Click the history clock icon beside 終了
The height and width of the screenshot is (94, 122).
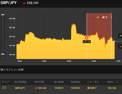pyautogui.click(x=98, y=17)
